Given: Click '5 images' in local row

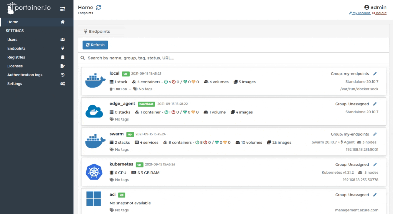Looking at the screenshot, I should [244, 82].
